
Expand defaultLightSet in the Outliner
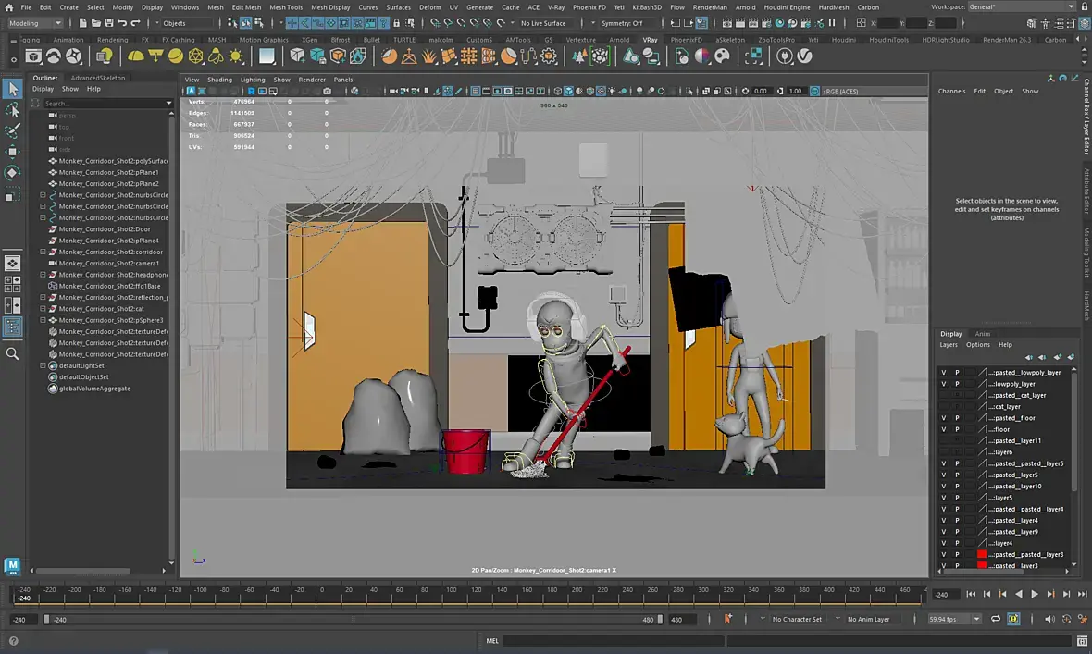43,365
